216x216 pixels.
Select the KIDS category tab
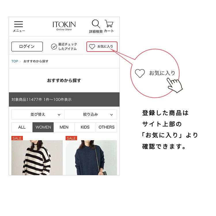85,127
